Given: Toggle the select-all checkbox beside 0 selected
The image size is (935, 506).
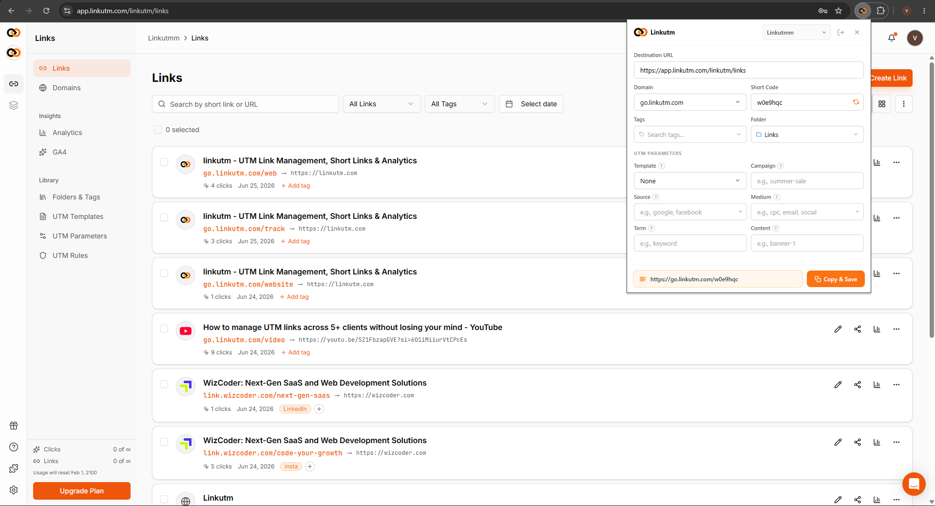Looking at the screenshot, I should (158, 130).
